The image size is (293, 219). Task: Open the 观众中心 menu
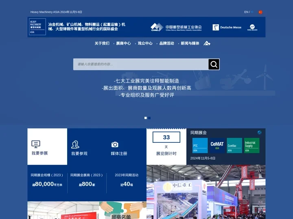(145, 43)
